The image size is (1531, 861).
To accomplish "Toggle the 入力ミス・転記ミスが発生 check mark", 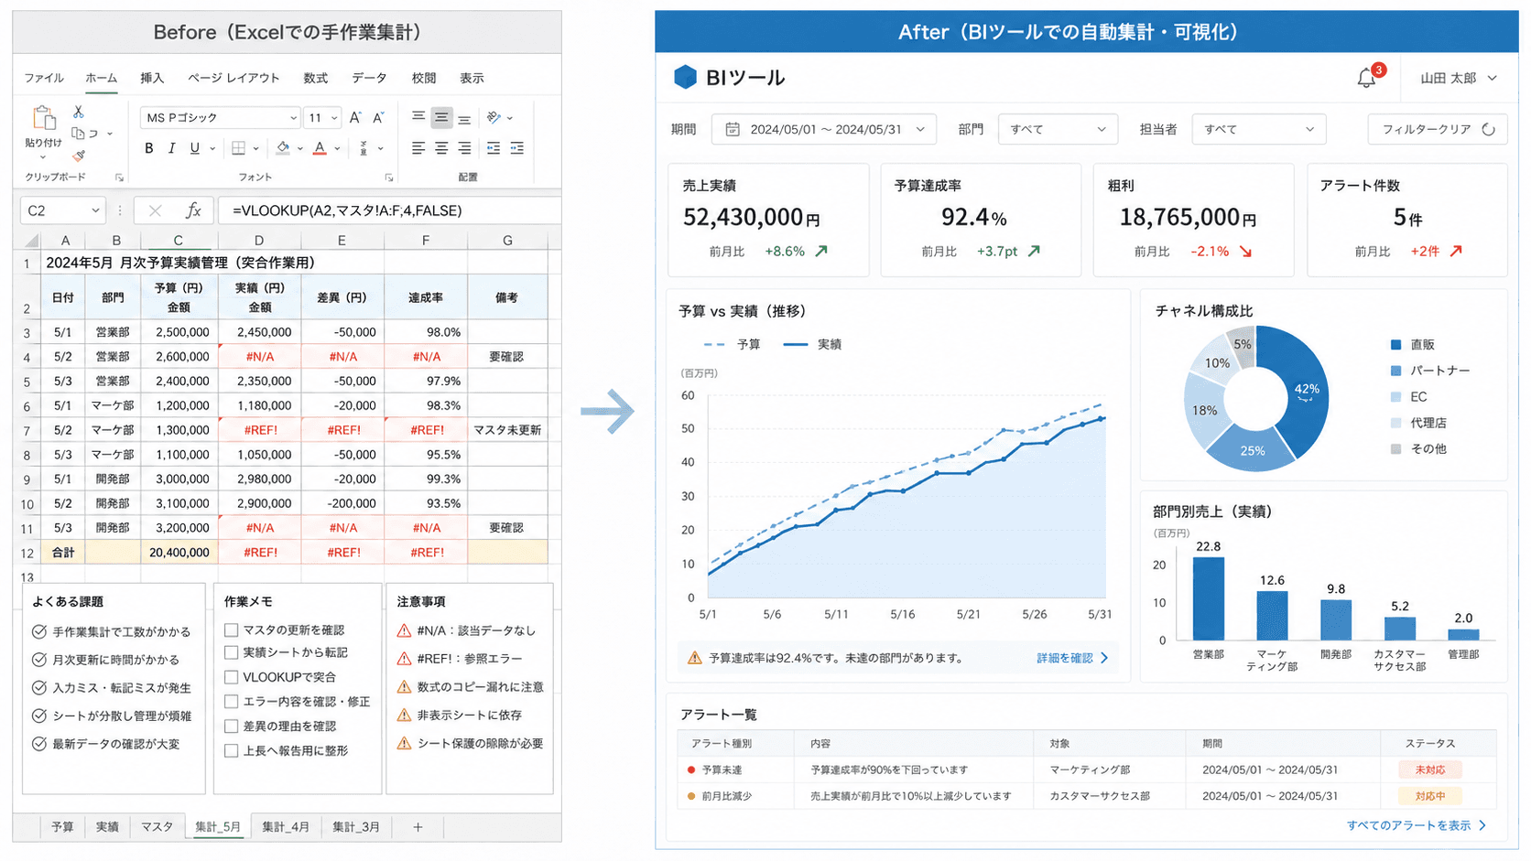I will pos(39,688).
